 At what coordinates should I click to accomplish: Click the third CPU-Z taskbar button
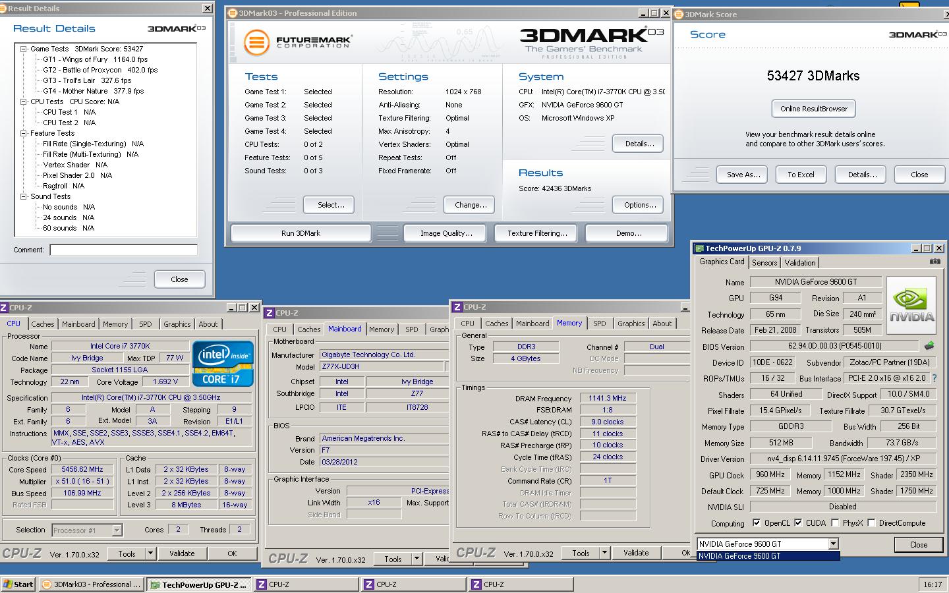pos(521,584)
